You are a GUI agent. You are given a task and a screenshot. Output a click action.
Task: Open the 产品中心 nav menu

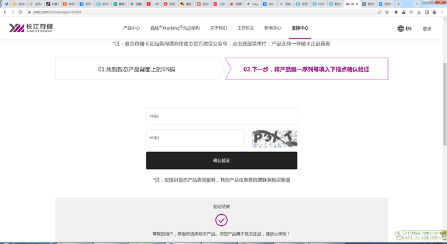click(x=132, y=28)
